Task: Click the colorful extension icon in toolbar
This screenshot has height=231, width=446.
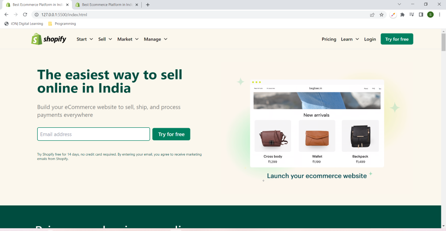Action: pyautogui.click(x=393, y=14)
